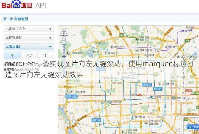199x134 pixels.
Task: Pan the map up with arrow control
Action: coord(64,30)
